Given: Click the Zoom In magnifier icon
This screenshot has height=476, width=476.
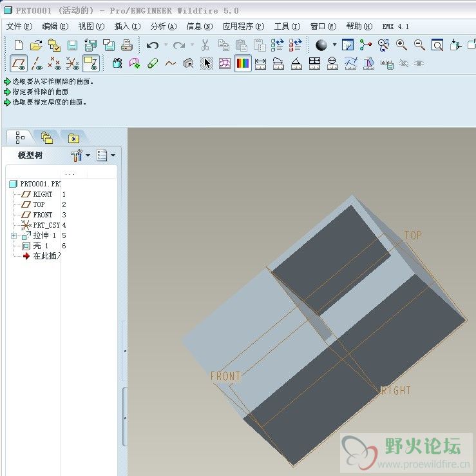Looking at the screenshot, I should [x=401, y=45].
